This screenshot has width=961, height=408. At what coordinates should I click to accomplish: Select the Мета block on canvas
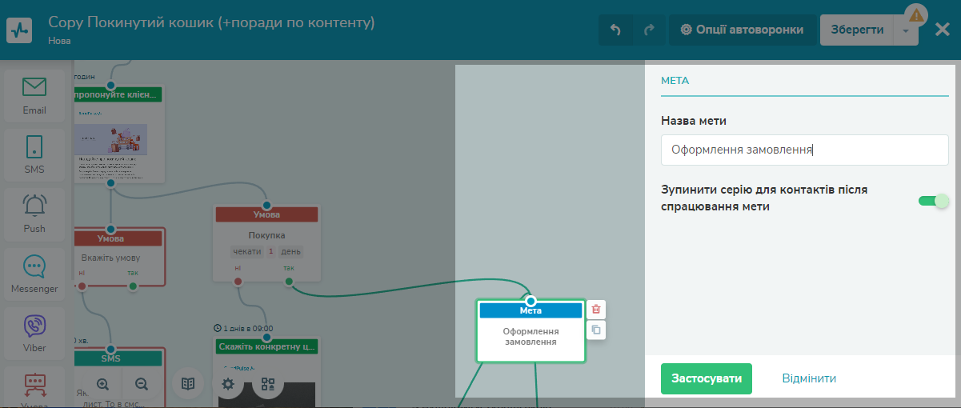pos(531,331)
